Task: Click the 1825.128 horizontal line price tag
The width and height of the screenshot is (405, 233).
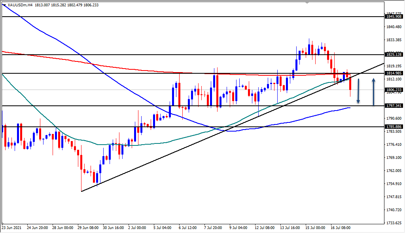Action: 394,54
